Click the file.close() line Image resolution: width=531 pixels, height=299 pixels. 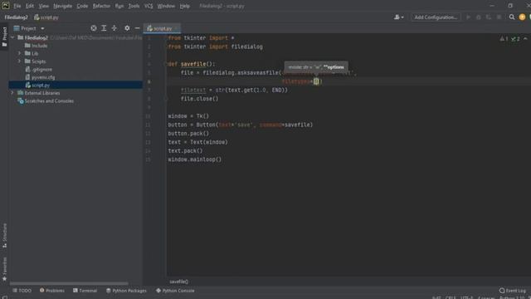(199, 99)
